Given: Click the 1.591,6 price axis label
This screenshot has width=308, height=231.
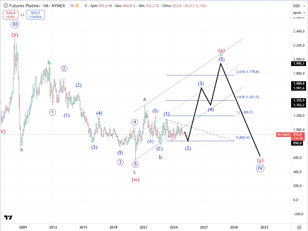Looking at the screenshot, I should pos(299,88).
